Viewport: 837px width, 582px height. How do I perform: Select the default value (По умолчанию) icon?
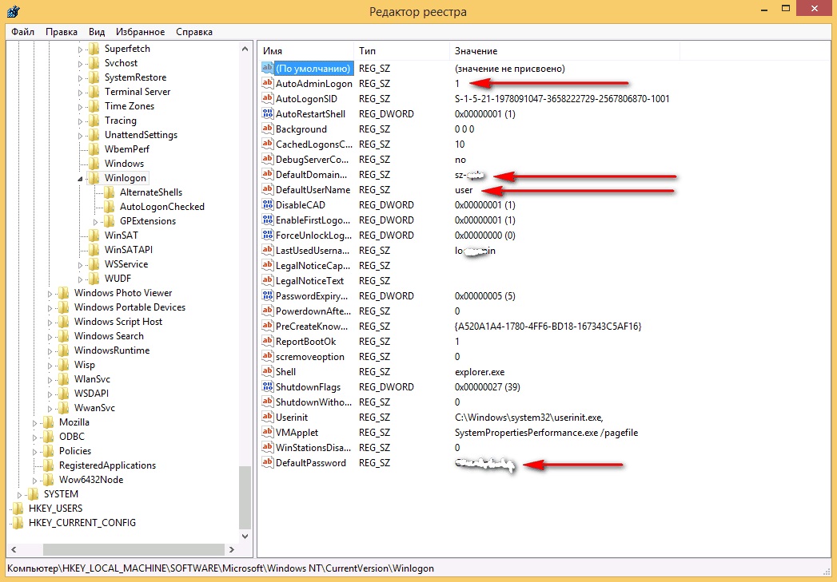point(268,68)
